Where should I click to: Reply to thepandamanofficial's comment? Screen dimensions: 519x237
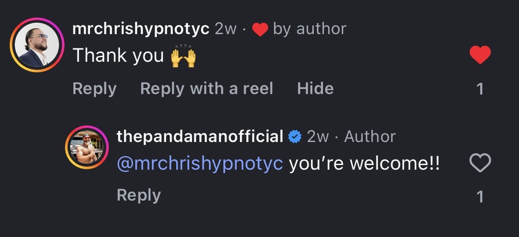(x=138, y=195)
